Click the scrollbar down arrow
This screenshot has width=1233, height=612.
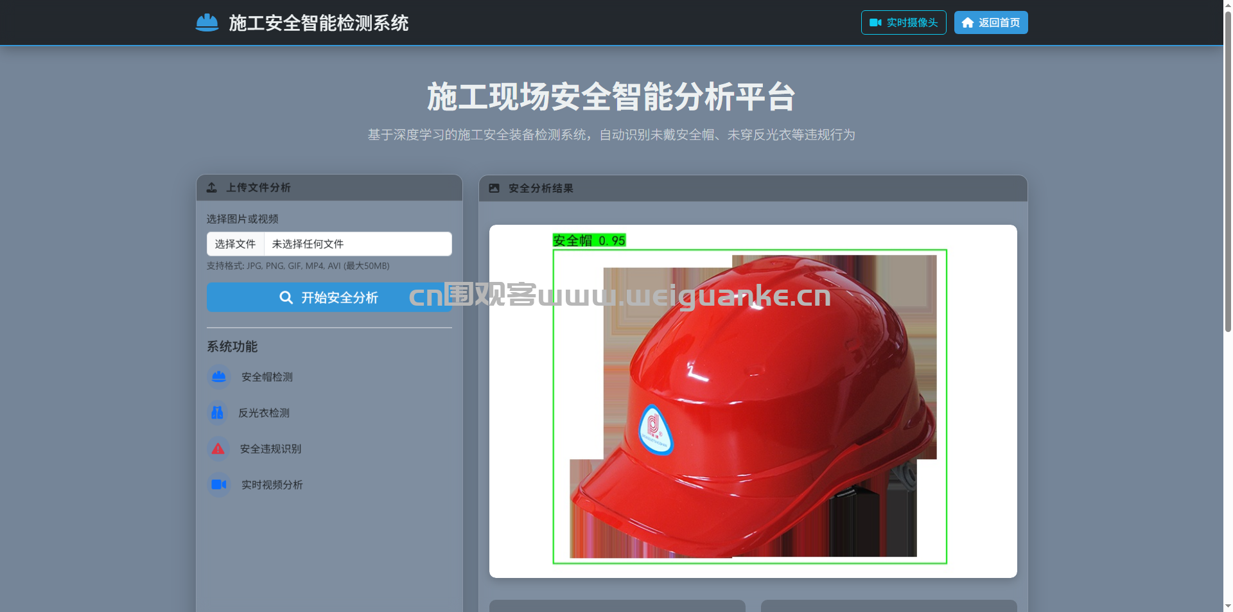coord(1227,606)
